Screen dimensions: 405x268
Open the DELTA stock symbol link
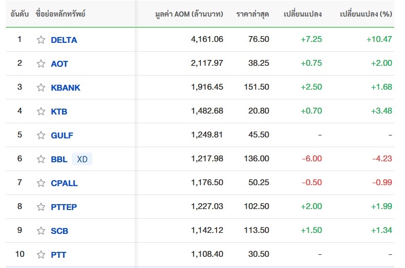(x=64, y=40)
